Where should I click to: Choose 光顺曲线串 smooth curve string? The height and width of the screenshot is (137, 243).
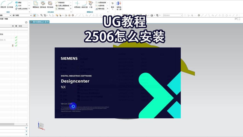pyautogui.click(x=101, y=2)
